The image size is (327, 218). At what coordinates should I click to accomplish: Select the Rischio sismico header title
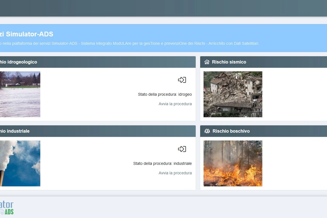pos(229,62)
